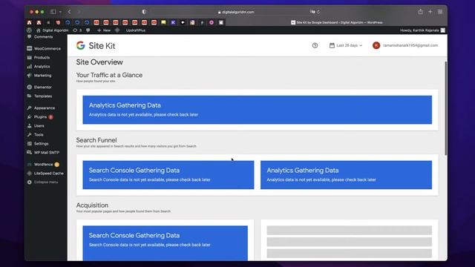Open the updates counter showing 3
This screenshot has height=267, width=475.
click(77, 30)
